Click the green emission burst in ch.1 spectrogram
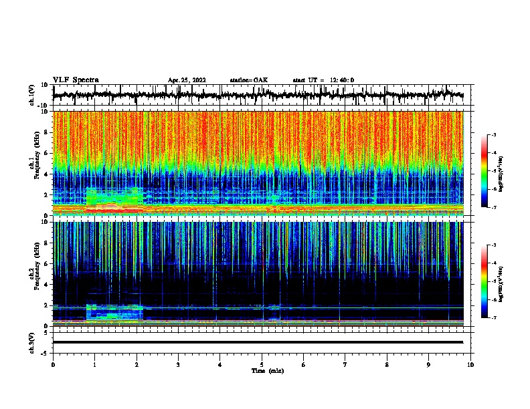Image resolution: width=530 pixels, height=409 pixels. [x=115, y=196]
